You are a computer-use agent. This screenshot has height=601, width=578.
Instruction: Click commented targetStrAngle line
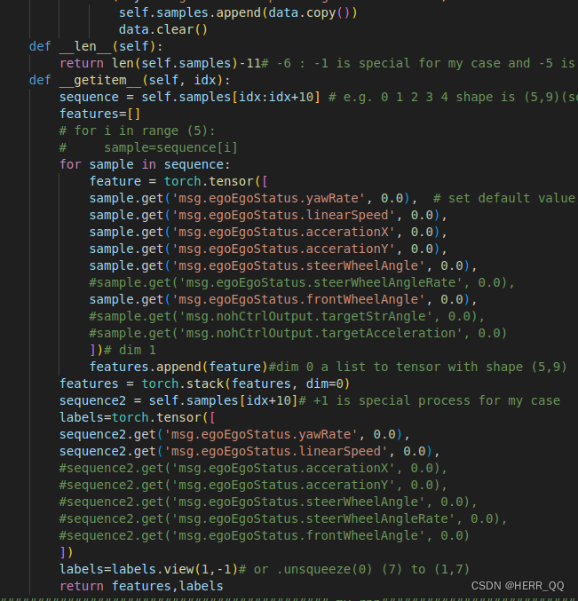[x=287, y=316]
